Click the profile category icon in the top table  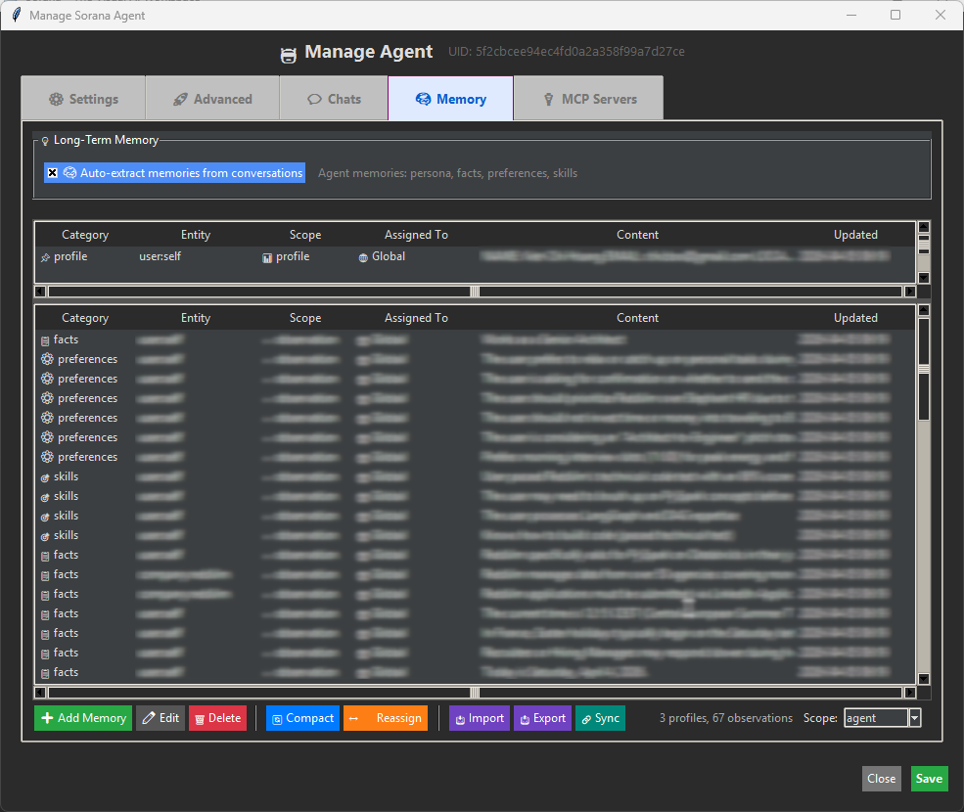pos(45,256)
